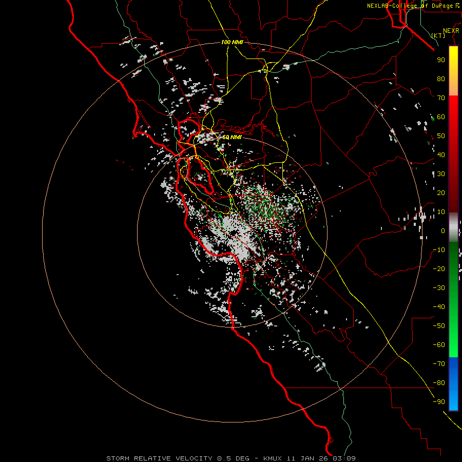Click the "03:09" timestamp in the caption

click(344, 458)
